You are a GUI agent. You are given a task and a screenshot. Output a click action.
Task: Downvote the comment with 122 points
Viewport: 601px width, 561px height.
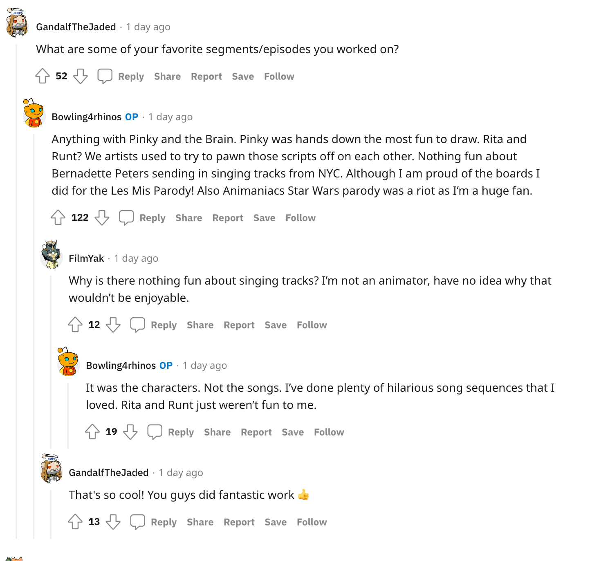(x=102, y=218)
